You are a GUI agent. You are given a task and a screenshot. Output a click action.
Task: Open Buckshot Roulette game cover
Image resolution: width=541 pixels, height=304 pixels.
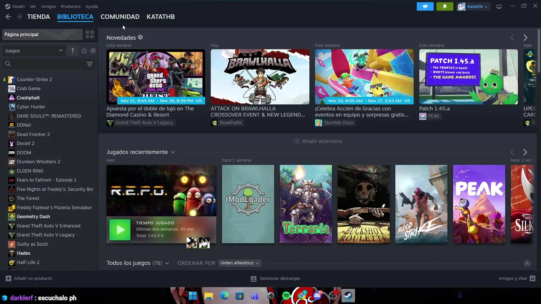tap(363, 204)
